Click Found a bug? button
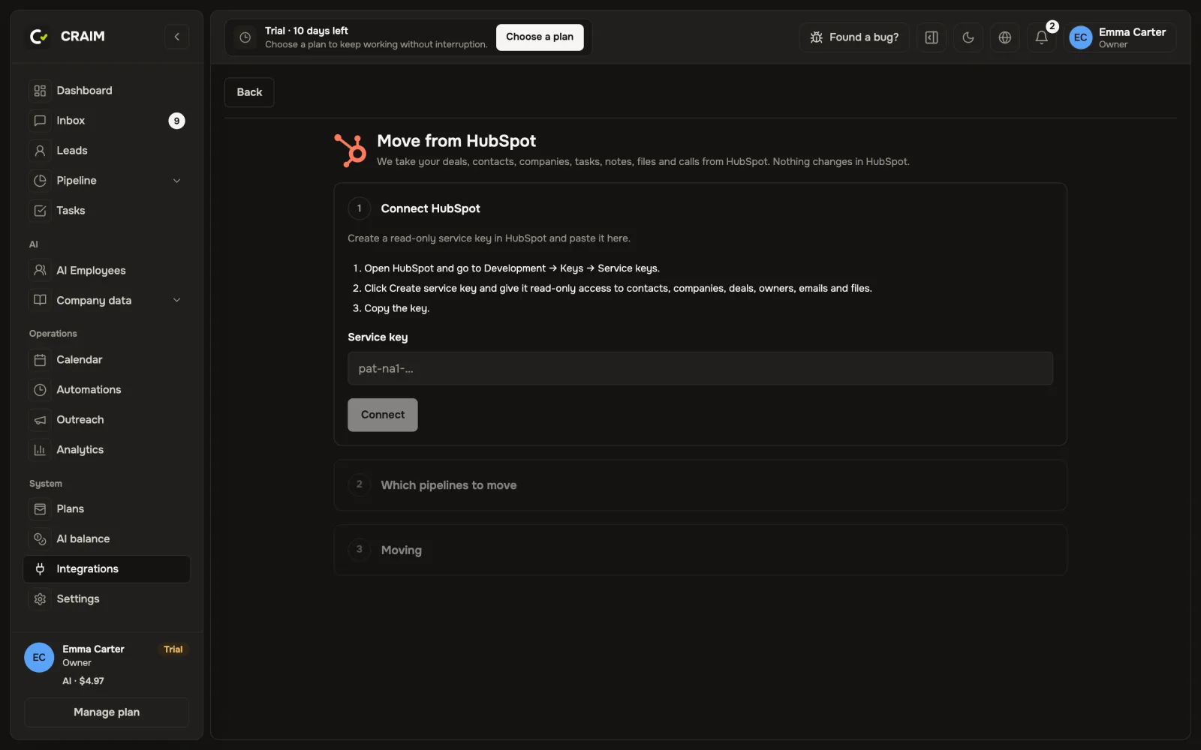 coord(854,37)
